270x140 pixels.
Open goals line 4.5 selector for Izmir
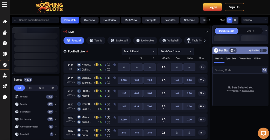(x=163, y=106)
